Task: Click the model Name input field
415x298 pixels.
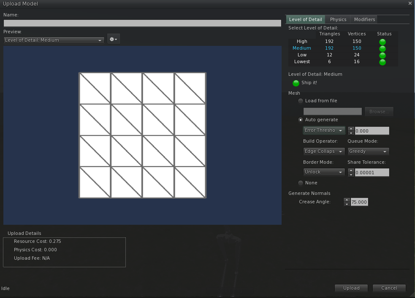Action: pyautogui.click(x=142, y=24)
